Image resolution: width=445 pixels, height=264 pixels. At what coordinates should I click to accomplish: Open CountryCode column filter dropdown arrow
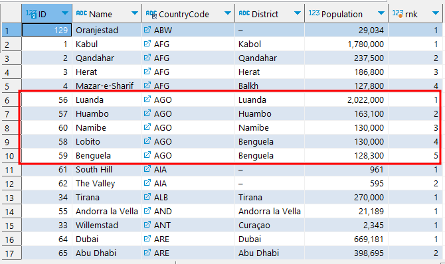pyautogui.click(x=228, y=13)
